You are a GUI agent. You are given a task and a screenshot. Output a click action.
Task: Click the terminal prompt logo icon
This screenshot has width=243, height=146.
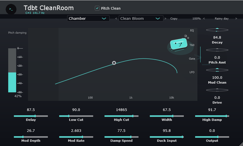tap(11, 9)
